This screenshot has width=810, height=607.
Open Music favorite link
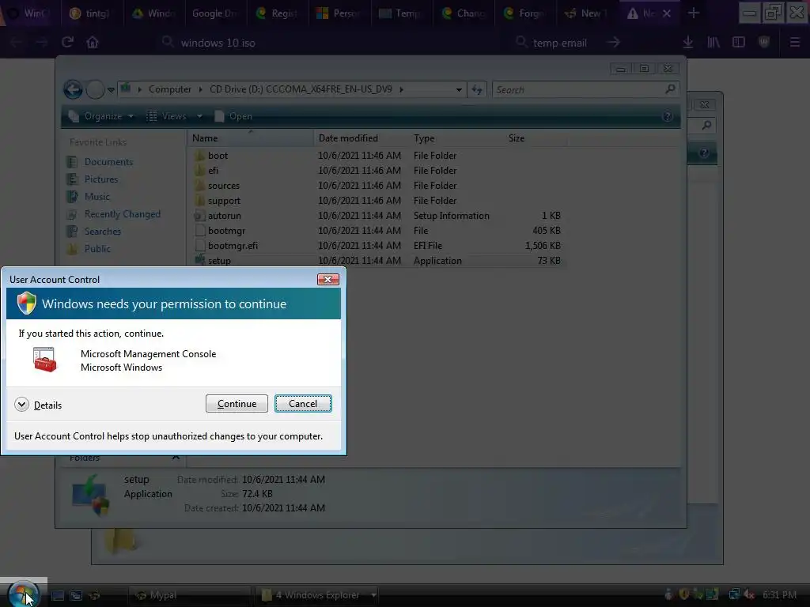89,197
